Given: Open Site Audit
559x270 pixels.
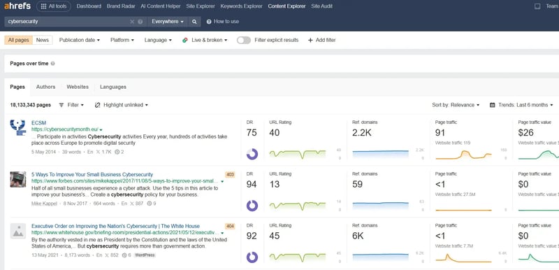Looking at the screenshot, I should pos(321,6).
